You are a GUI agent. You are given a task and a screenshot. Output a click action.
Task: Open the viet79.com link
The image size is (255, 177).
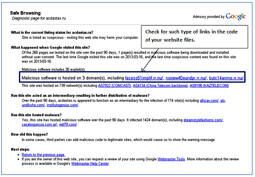pos(68,124)
